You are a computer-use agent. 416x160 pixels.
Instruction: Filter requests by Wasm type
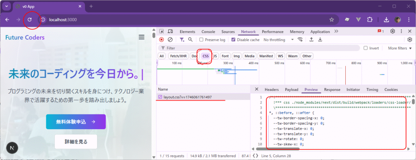click(x=292, y=56)
